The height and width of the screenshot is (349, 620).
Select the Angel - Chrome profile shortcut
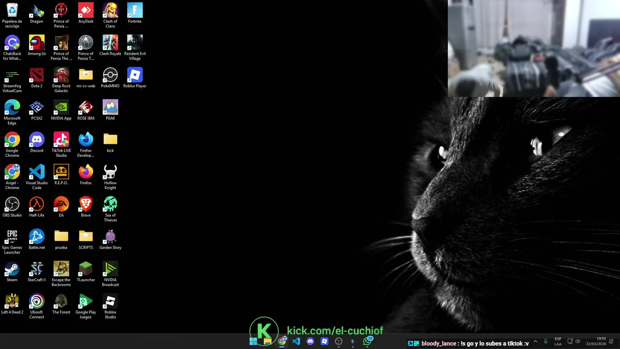coord(12,177)
